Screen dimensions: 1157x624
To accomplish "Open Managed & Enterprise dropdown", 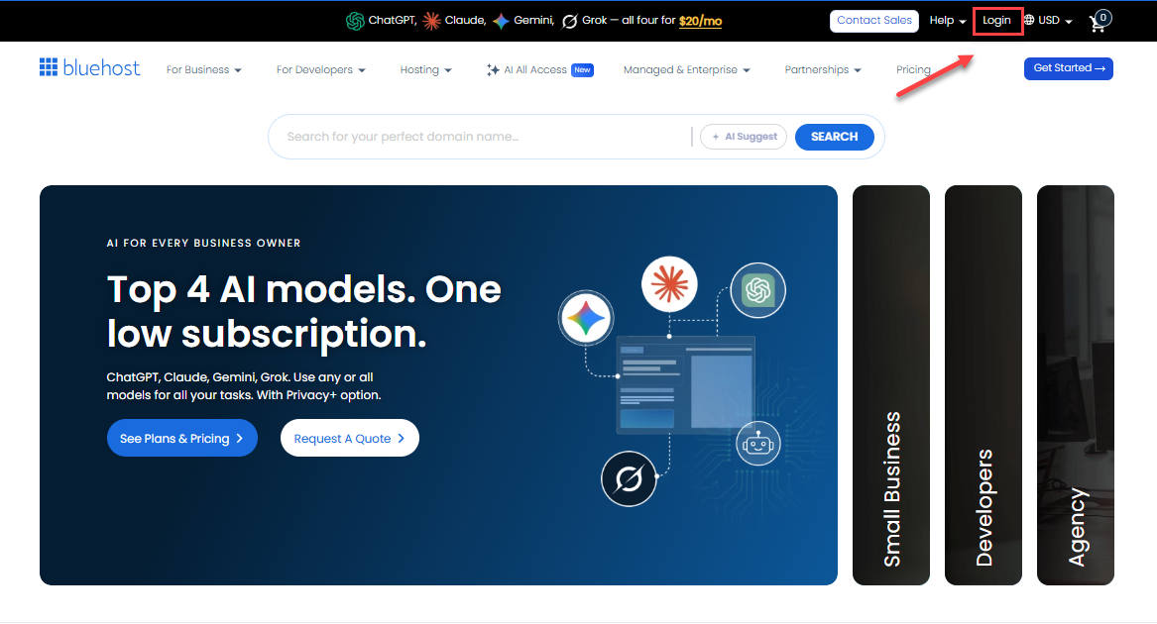I will click(686, 70).
